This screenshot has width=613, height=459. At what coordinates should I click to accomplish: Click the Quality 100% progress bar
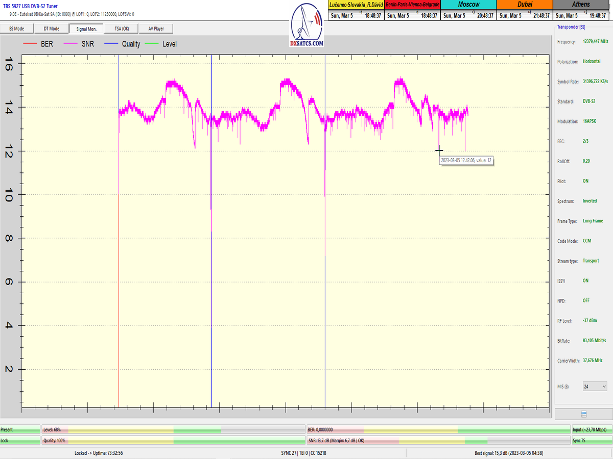click(x=174, y=440)
